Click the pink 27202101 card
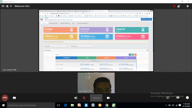The width and height of the screenshot is (192, 108). click(132, 37)
